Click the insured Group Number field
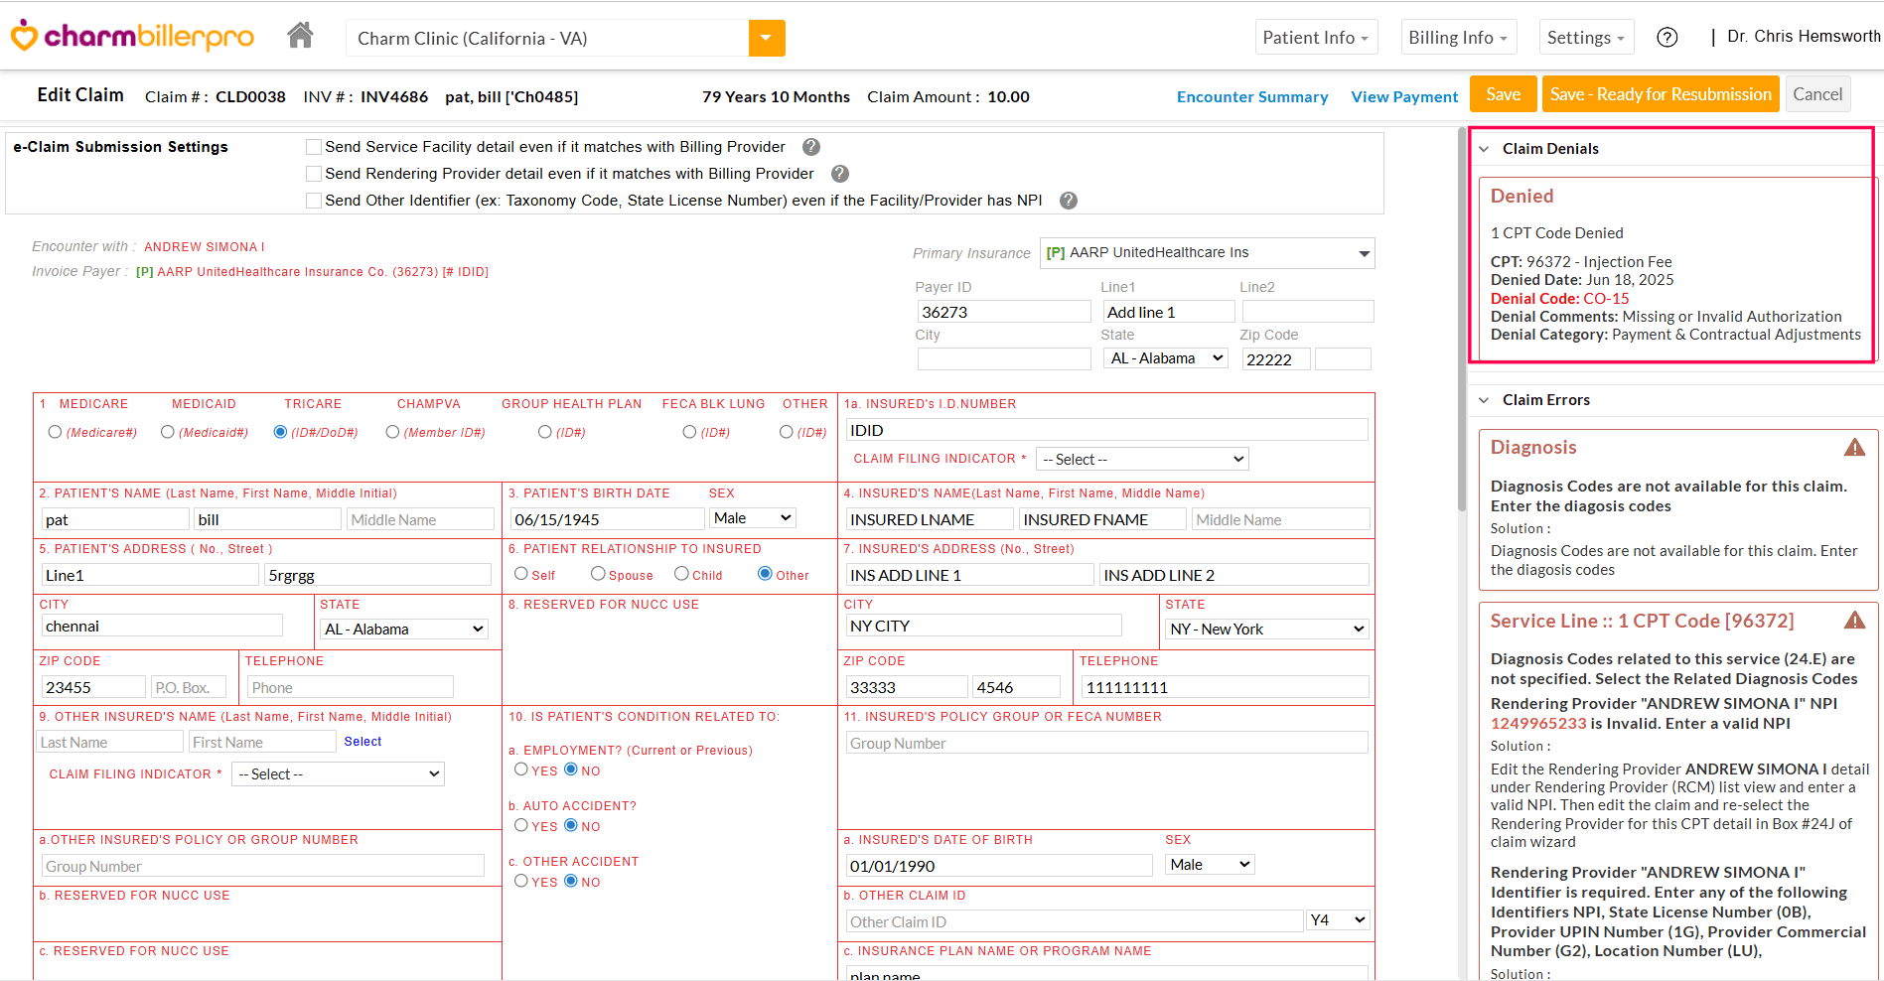Viewport: 1884px width, 981px height. [x=1106, y=743]
